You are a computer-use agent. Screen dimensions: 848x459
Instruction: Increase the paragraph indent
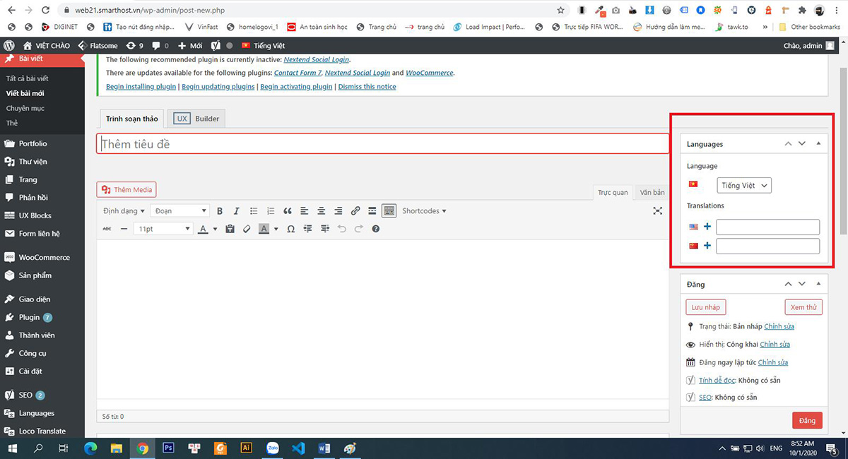point(325,229)
